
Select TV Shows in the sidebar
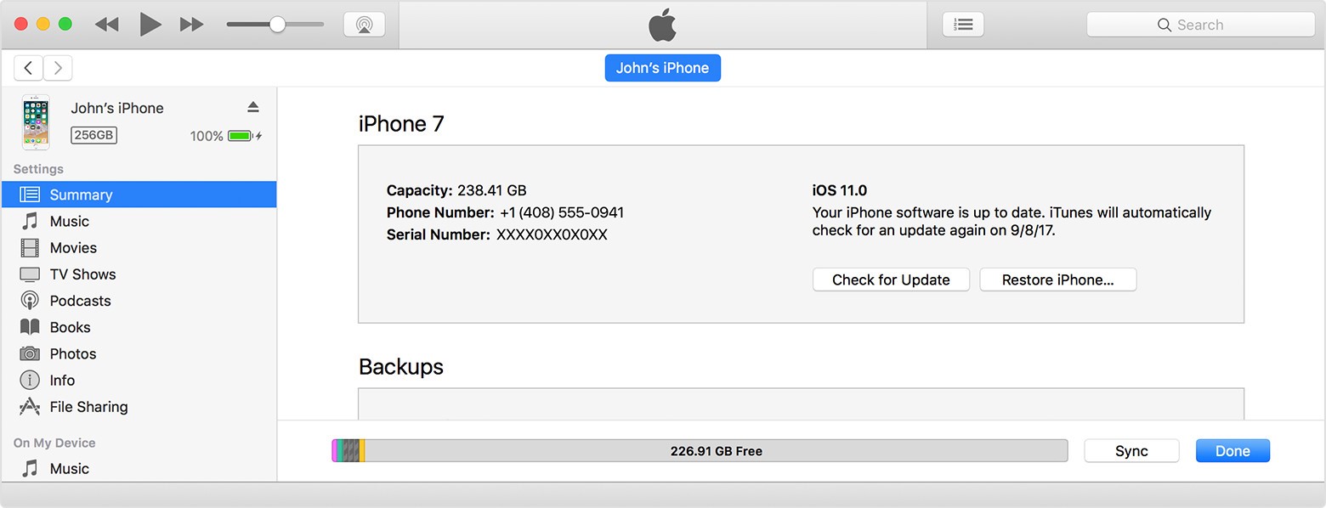pyautogui.click(x=82, y=274)
